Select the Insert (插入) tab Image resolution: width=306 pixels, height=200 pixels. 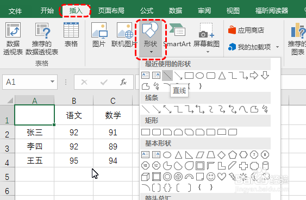(x=76, y=10)
